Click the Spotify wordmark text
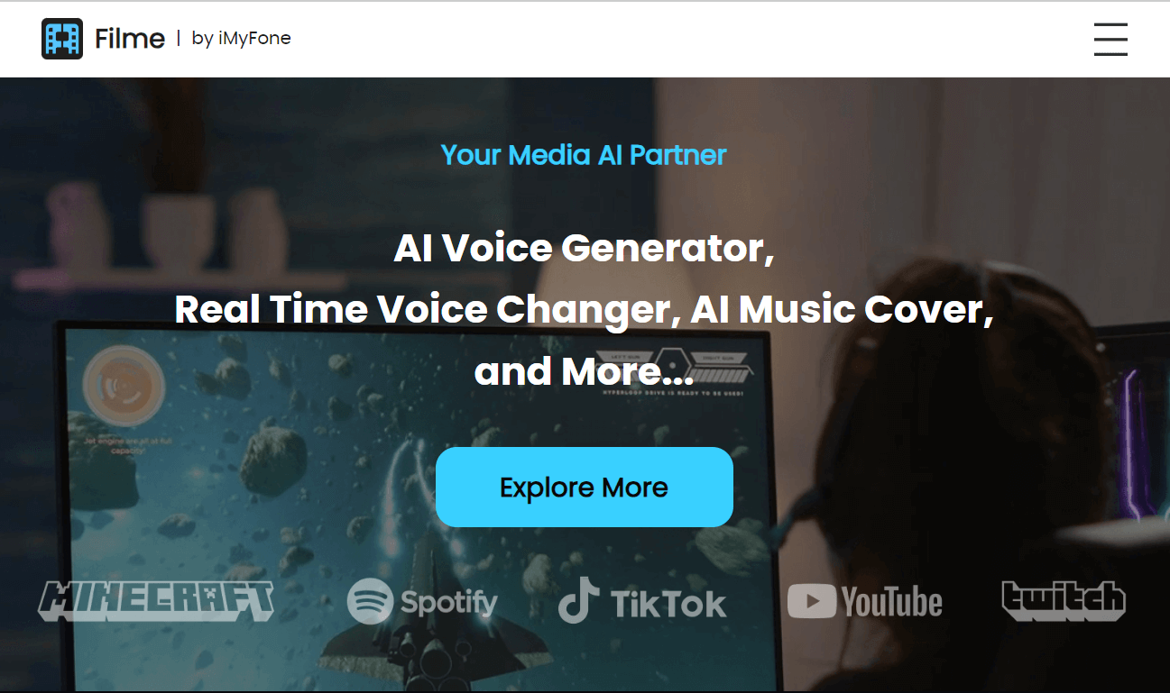 click(x=448, y=602)
